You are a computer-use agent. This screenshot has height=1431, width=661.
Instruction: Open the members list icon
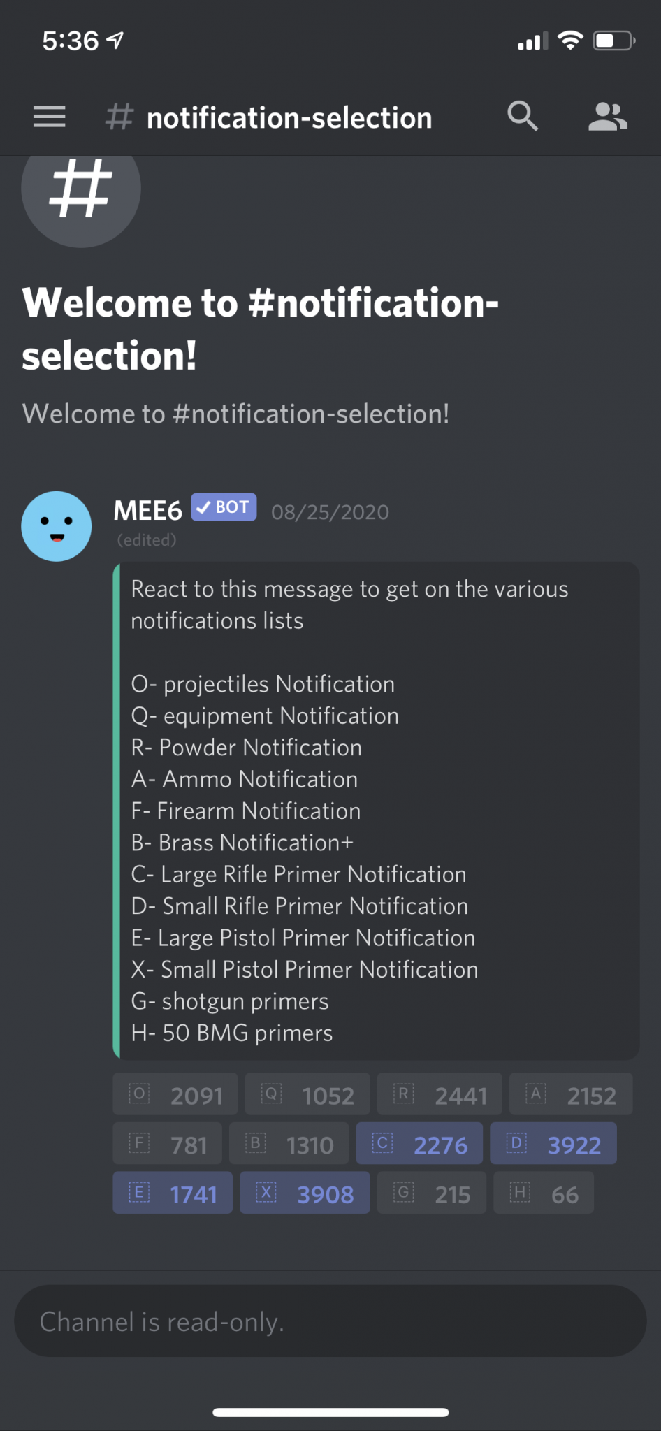(x=608, y=117)
